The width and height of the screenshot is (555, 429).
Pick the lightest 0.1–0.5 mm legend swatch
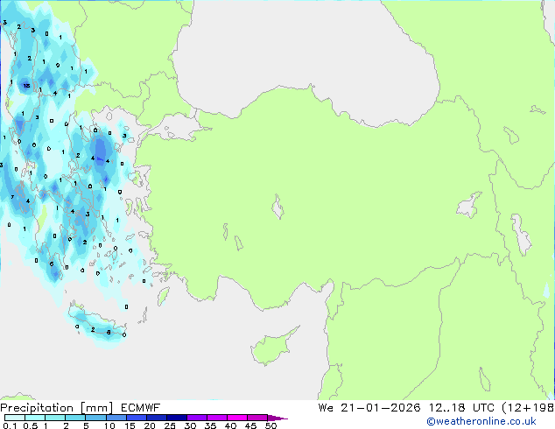[15, 418]
